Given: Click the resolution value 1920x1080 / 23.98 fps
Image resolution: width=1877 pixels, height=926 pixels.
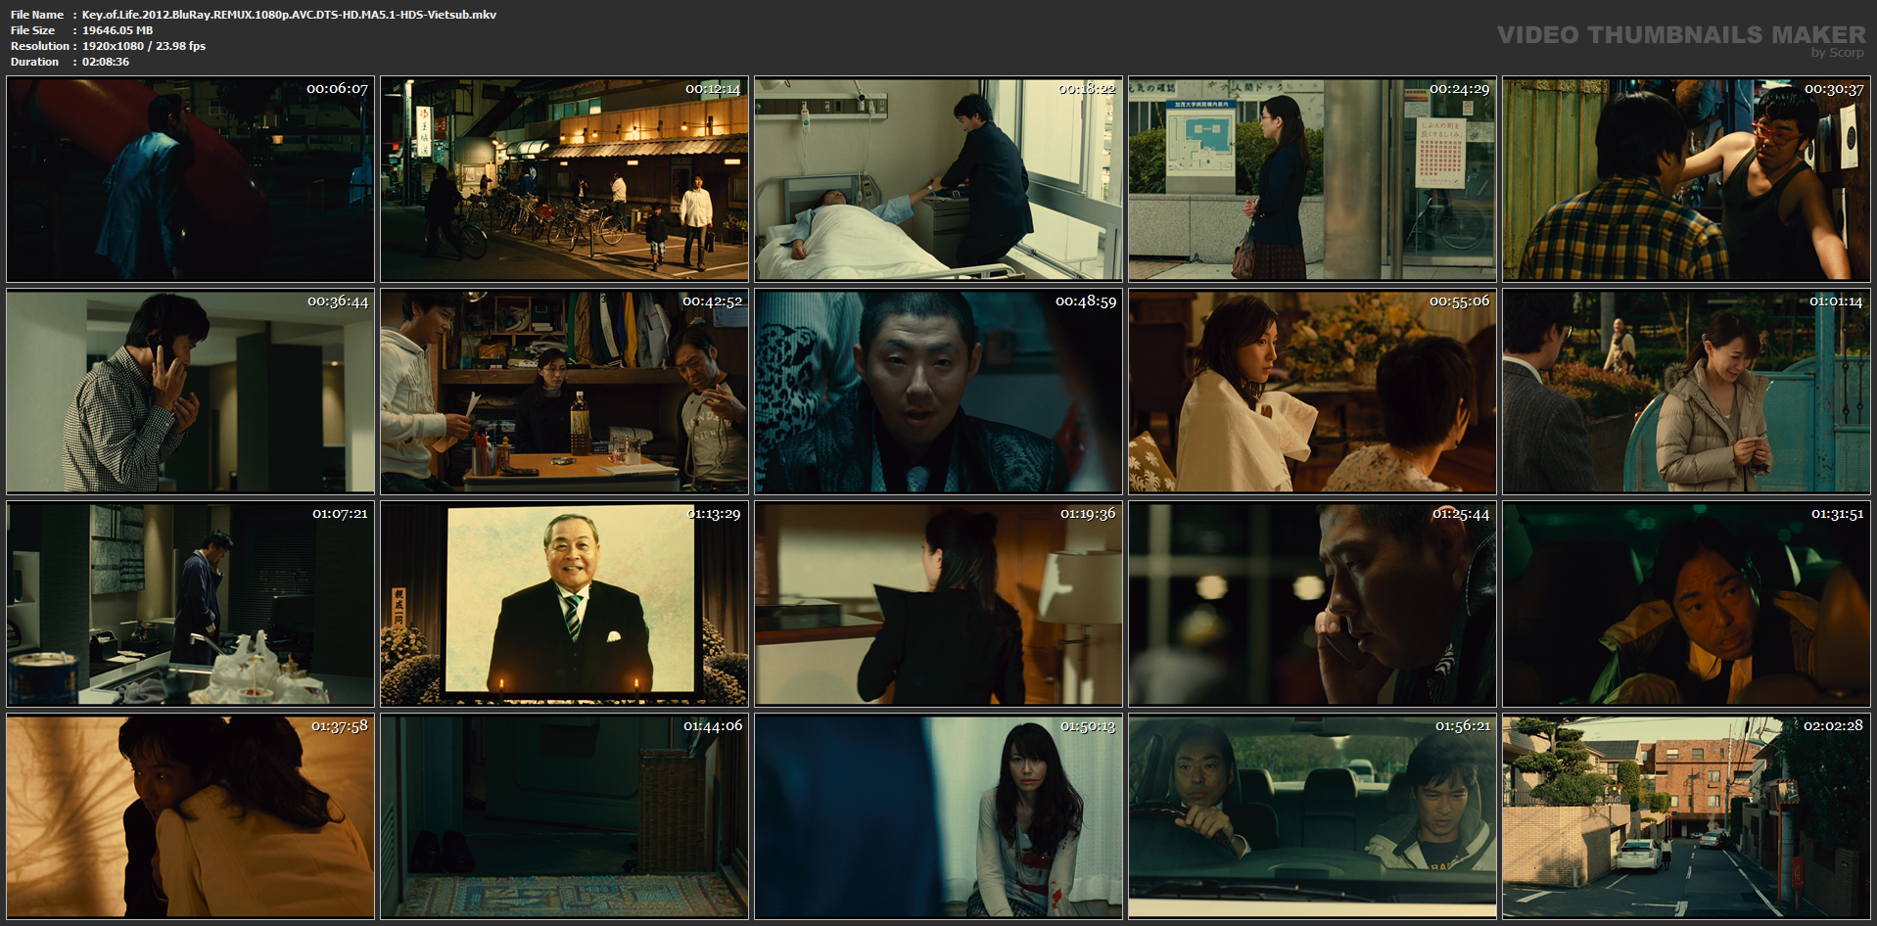Looking at the screenshot, I should coord(144,46).
